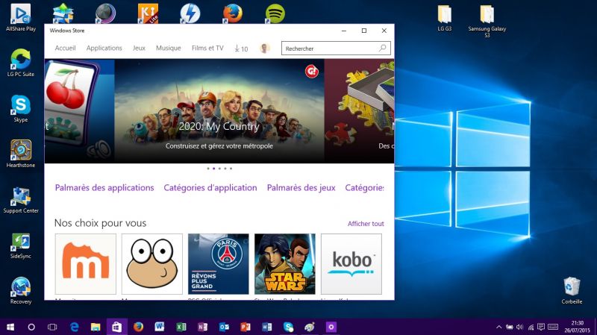Open the 2020: My Country featured banner
Viewport: 597px width, 335px height.
click(219, 111)
